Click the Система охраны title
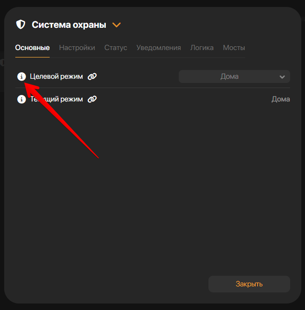305x310 pixels. pos(69,25)
